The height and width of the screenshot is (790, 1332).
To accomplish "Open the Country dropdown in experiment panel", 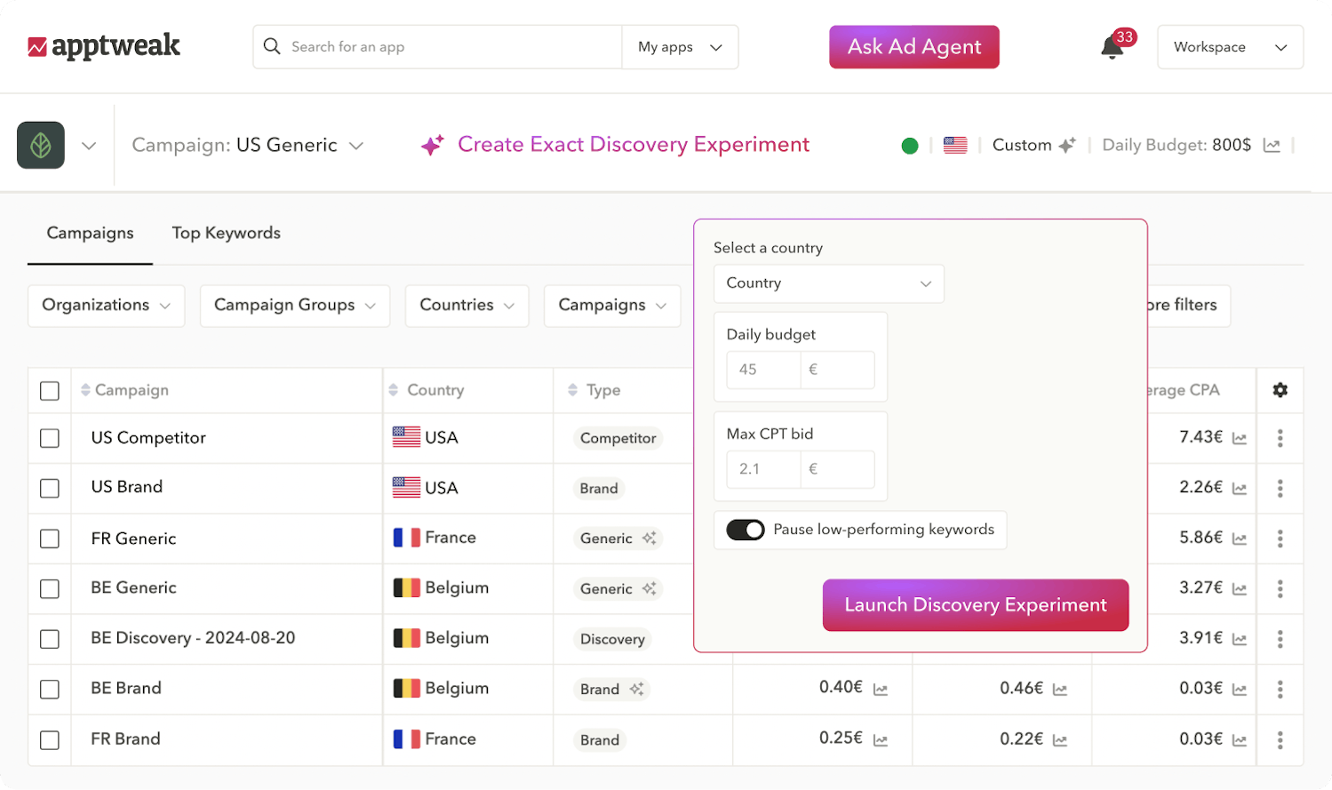I will [828, 283].
